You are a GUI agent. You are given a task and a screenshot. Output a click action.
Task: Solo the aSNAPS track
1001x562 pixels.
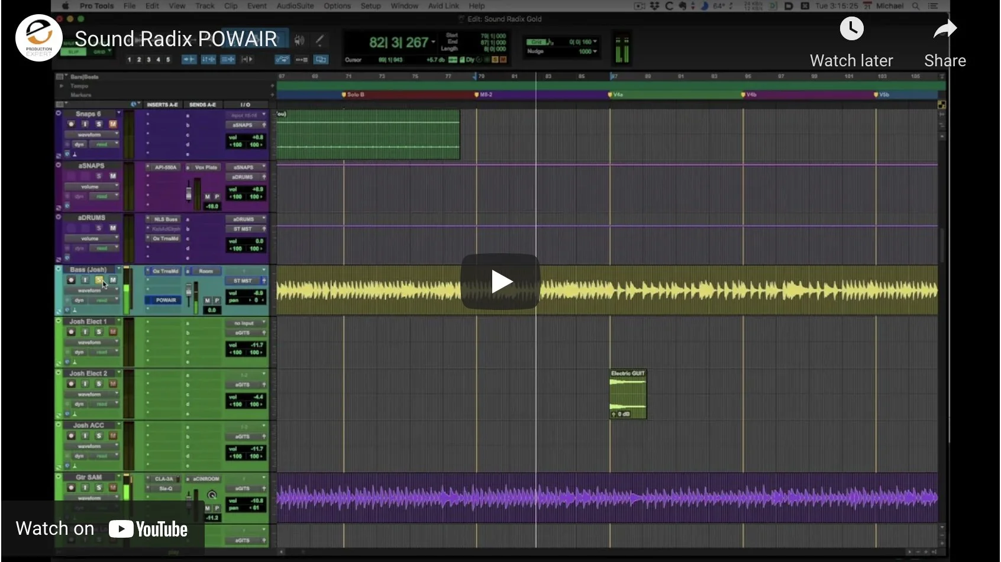pyautogui.click(x=99, y=176)
